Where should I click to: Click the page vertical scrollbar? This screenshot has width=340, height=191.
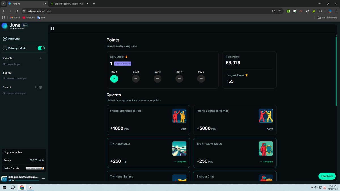(336, 71)
